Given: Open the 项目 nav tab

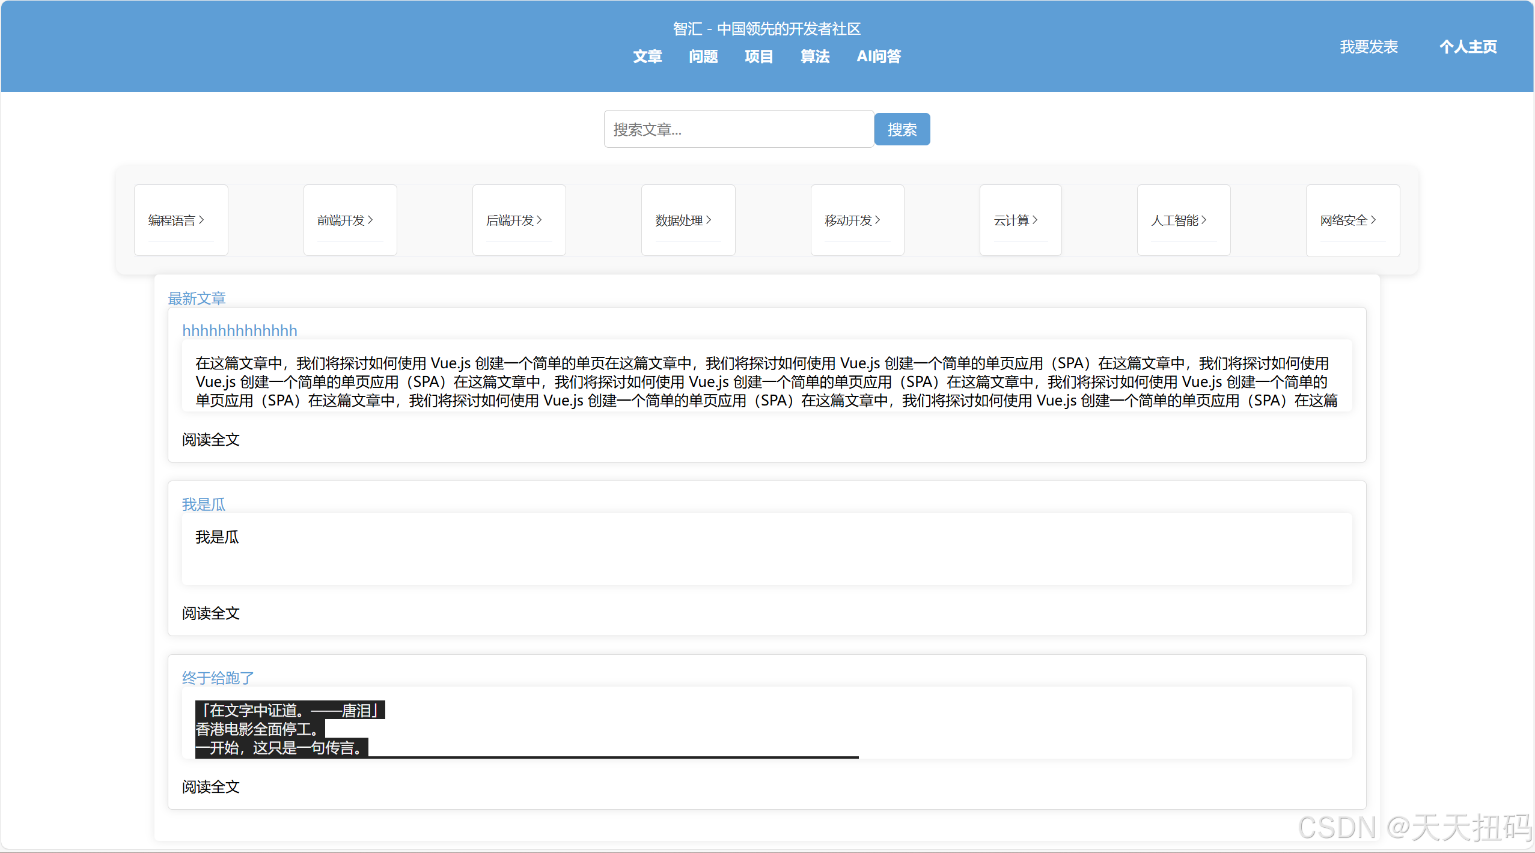Looking at the screenshot, I should tap(759, 56).
